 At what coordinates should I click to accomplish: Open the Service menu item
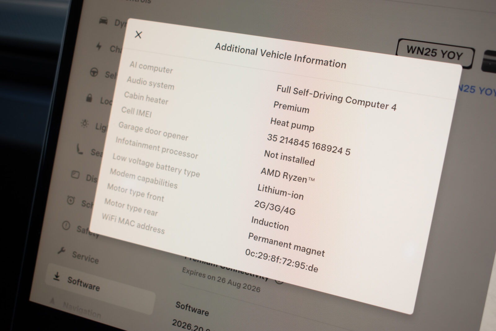85,257
